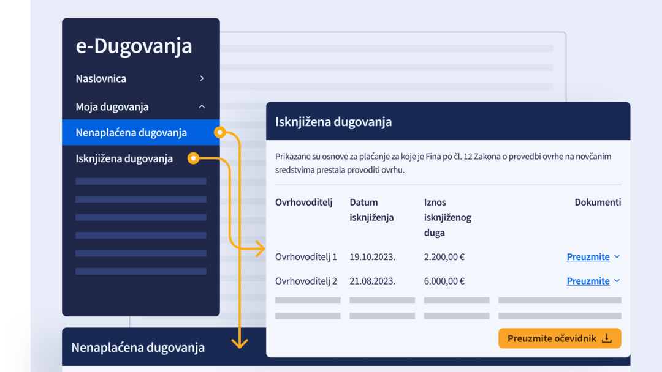This screenshot has width=662, height=372.
Task: Click the date 19.10.2023.
Action: (373, 256)
